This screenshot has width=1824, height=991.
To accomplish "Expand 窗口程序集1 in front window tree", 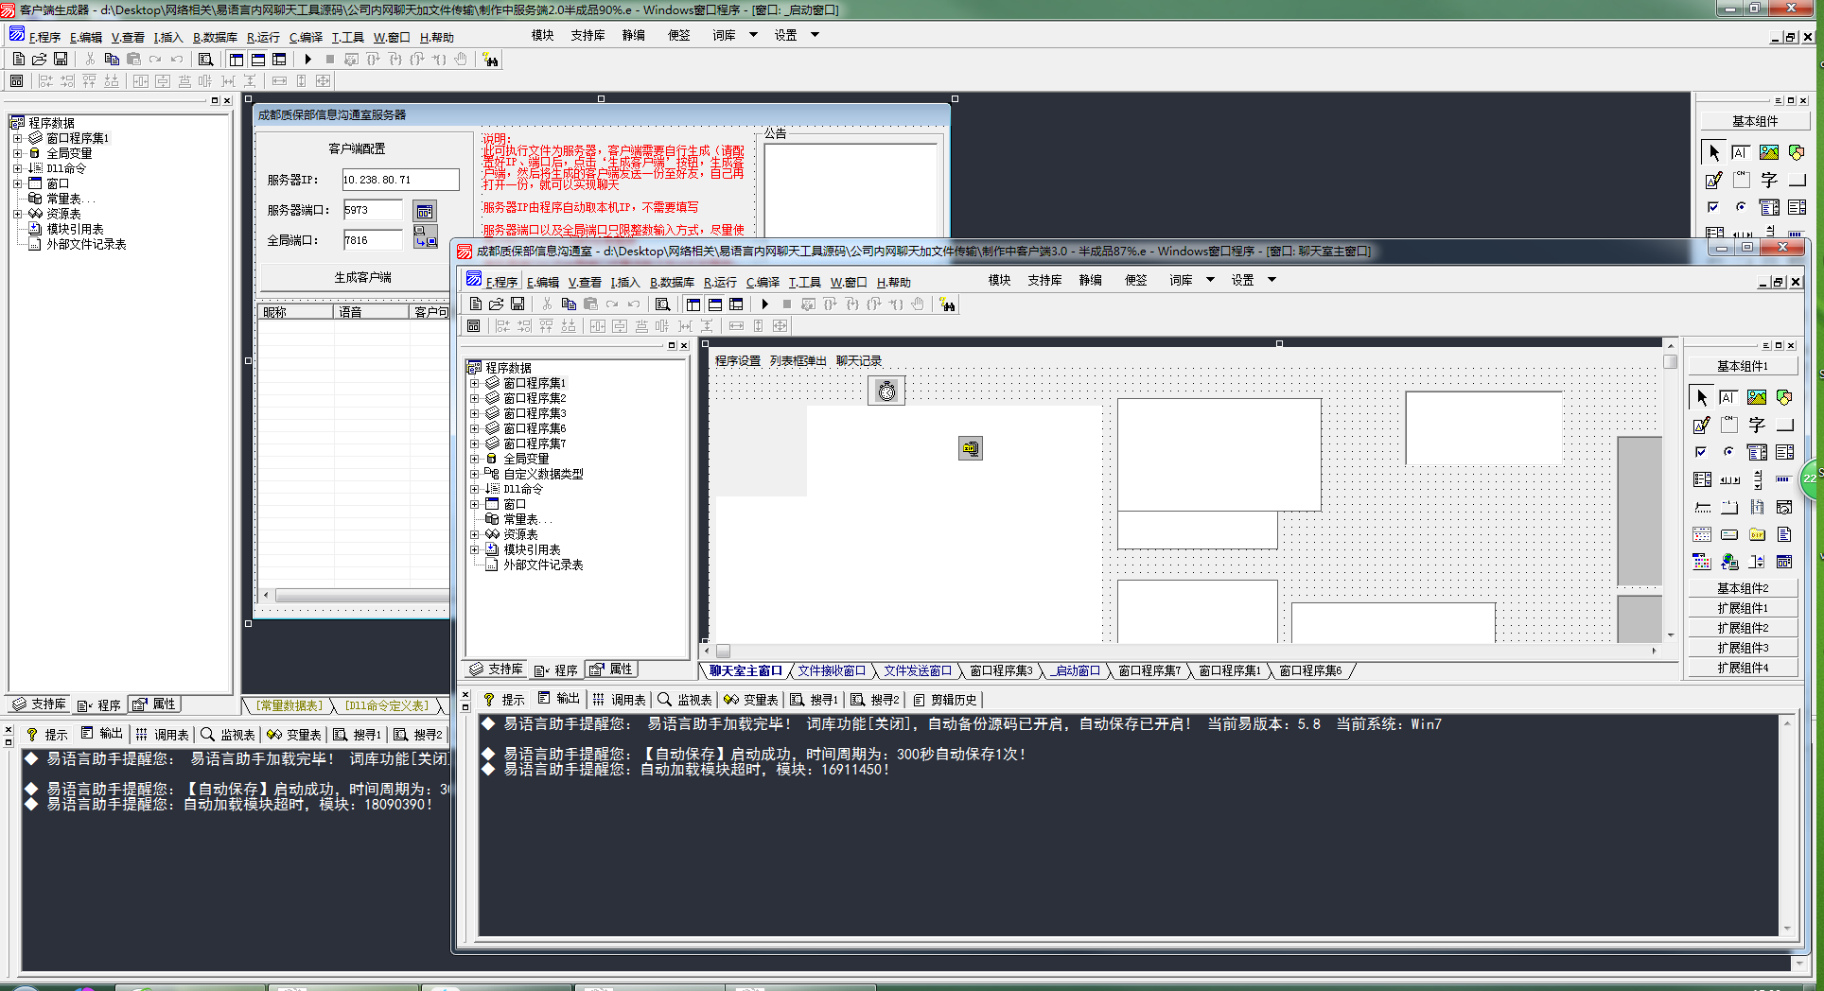I will tap(474, 383).
